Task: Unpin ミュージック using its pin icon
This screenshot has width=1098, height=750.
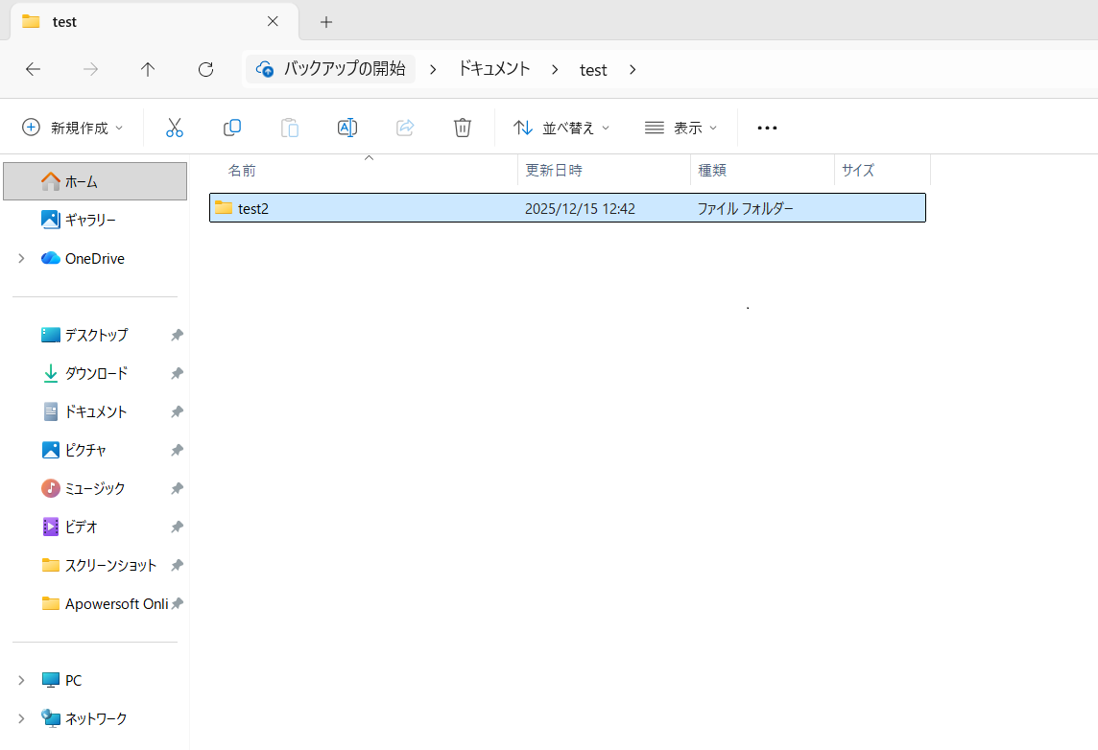Action: point(177,488)
